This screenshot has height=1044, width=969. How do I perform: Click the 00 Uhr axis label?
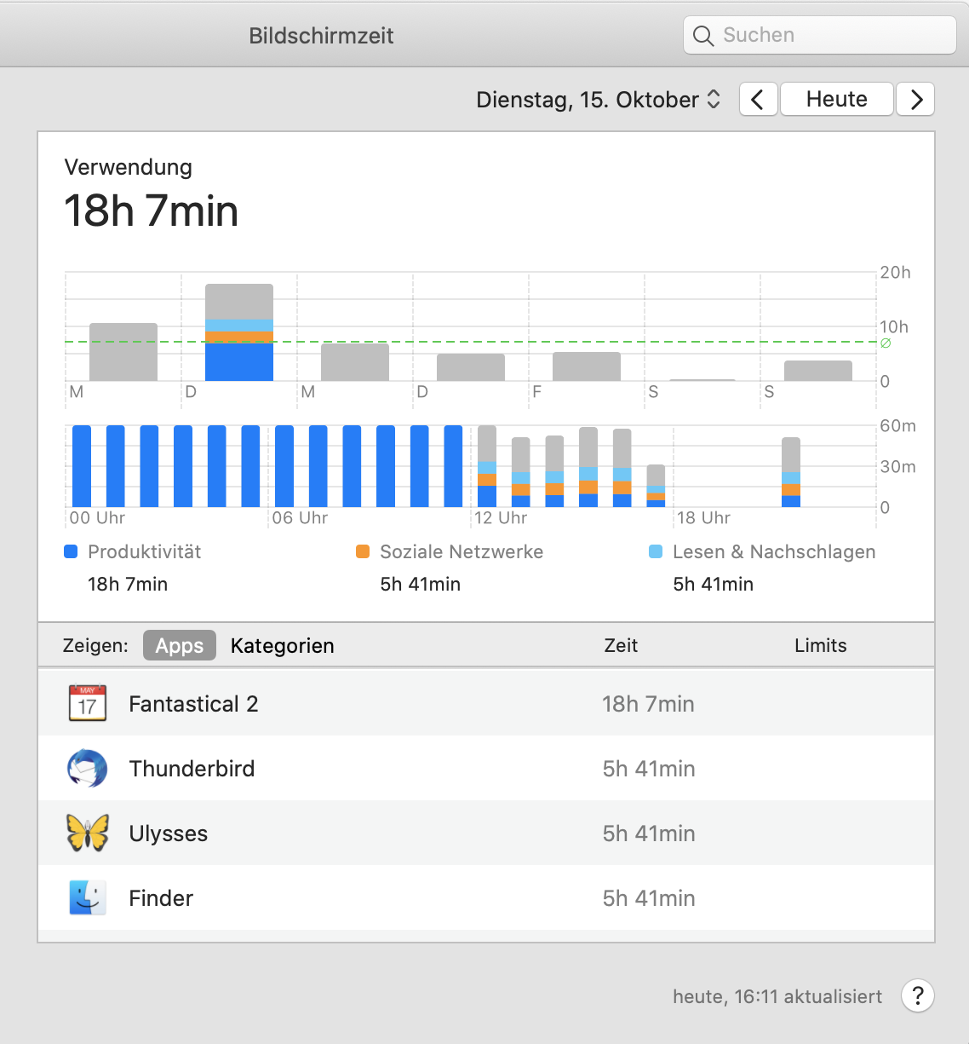coord(97,517)
